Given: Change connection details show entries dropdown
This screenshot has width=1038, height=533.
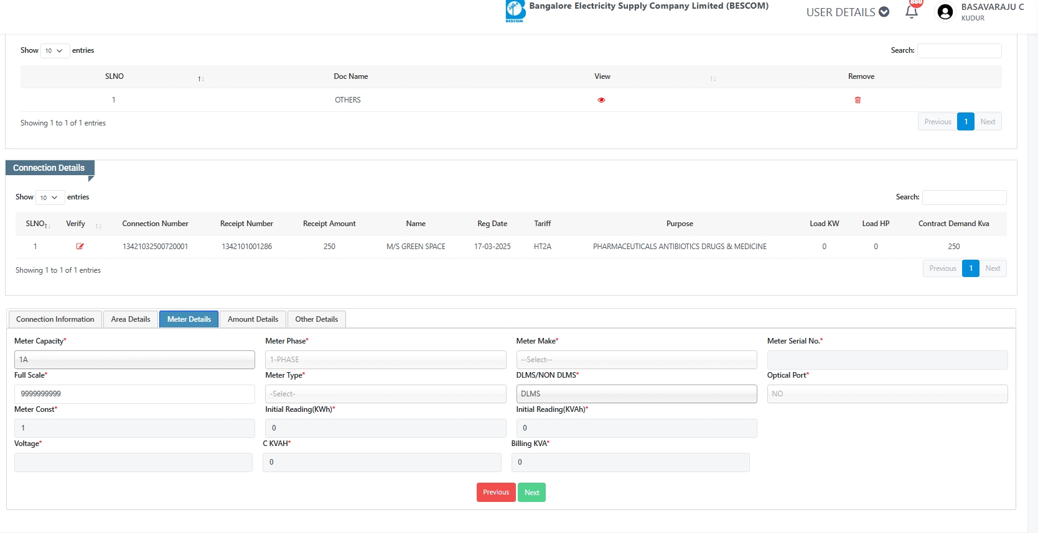Looking at the screenshot, I should coord(50,198).
